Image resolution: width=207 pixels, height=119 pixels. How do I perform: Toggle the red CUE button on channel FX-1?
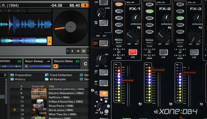[133, 52]
